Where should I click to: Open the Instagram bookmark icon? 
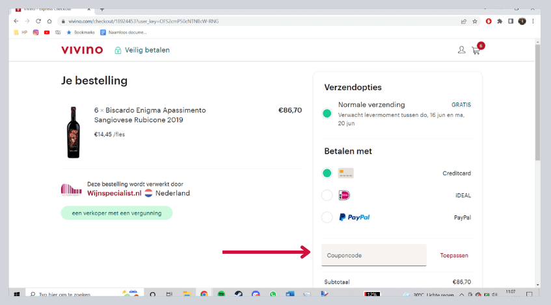coord(36,32)
